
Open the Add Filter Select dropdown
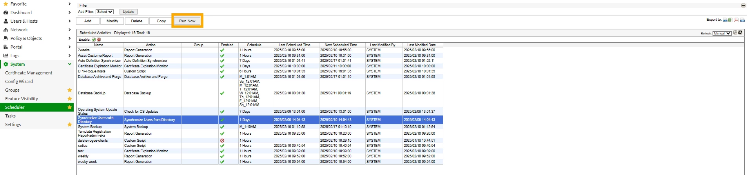(105, 12)
